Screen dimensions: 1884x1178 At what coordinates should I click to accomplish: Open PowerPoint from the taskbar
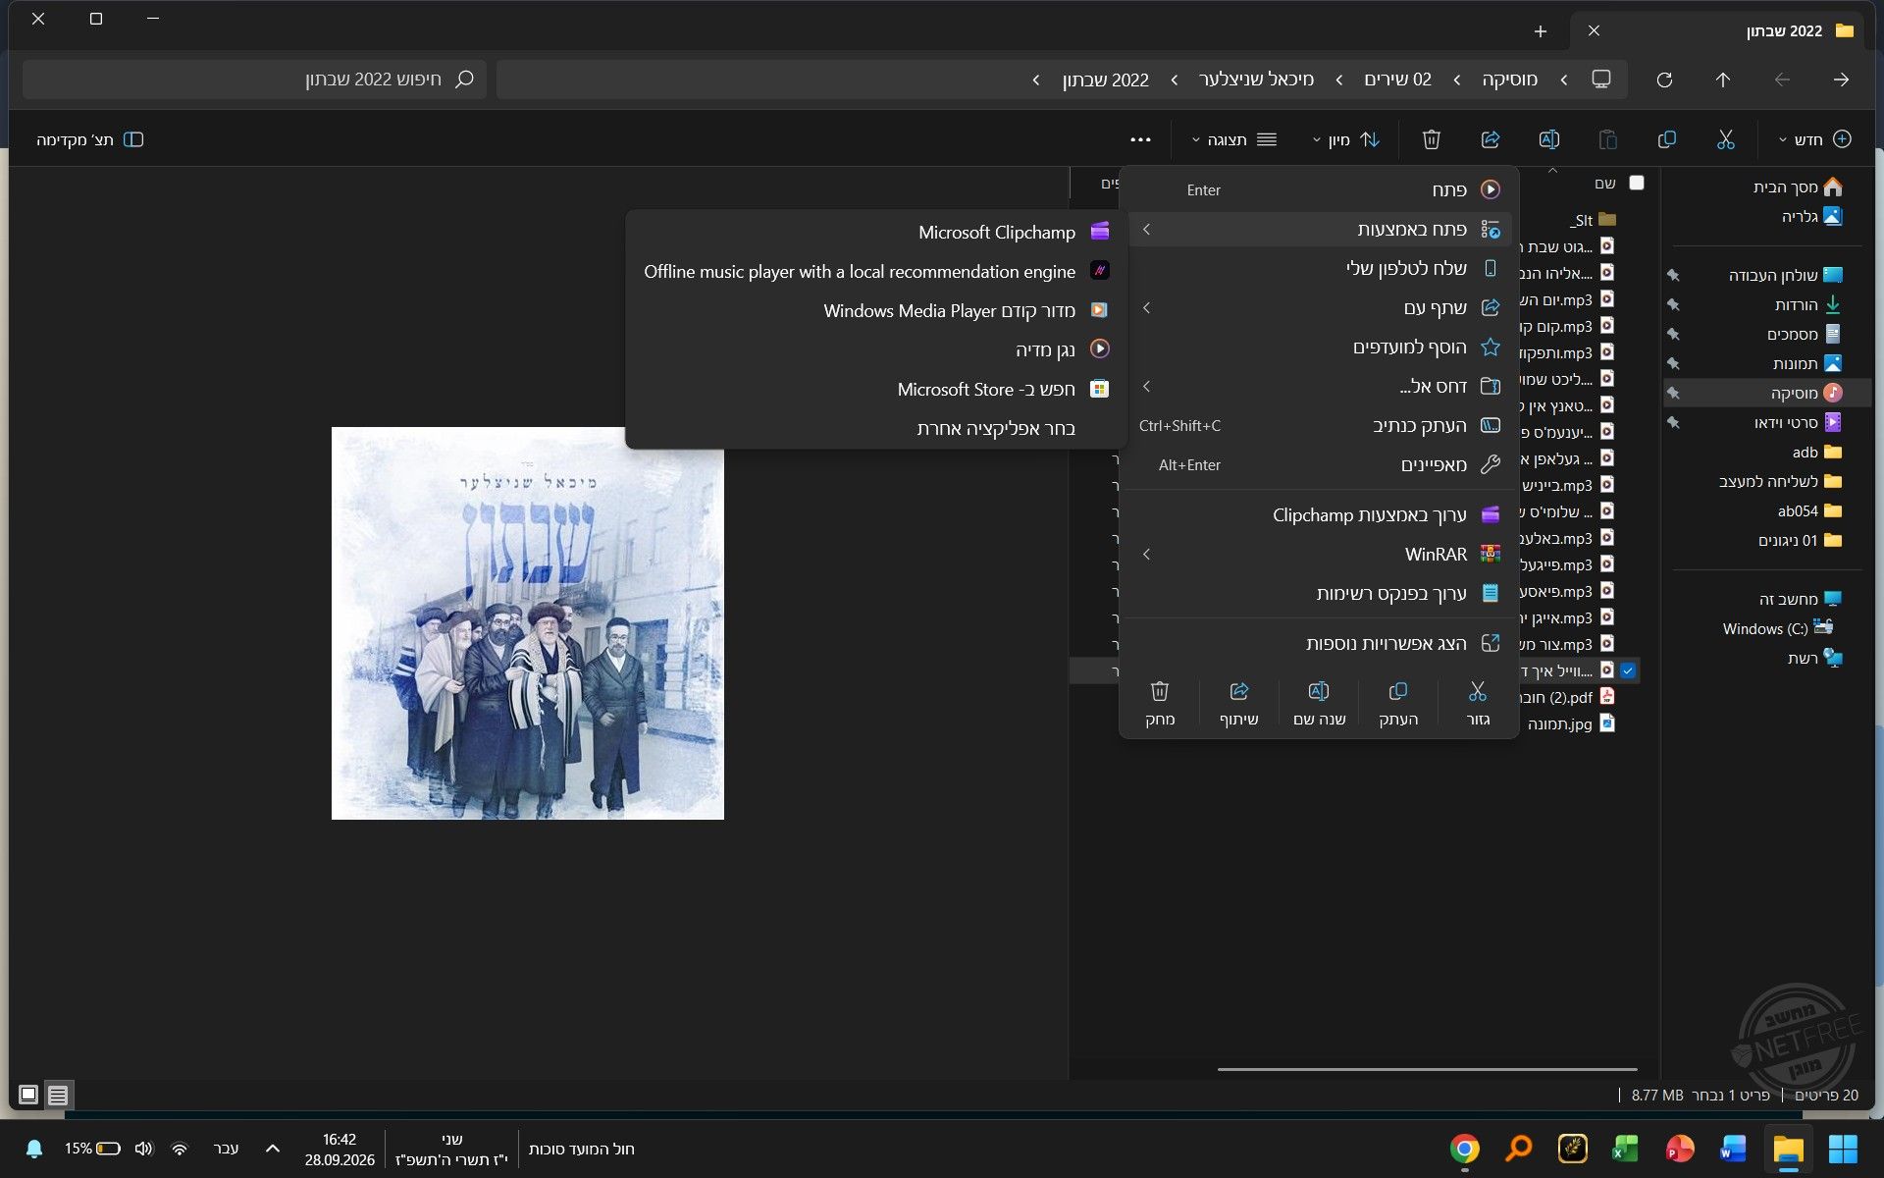[1680, 1149]
